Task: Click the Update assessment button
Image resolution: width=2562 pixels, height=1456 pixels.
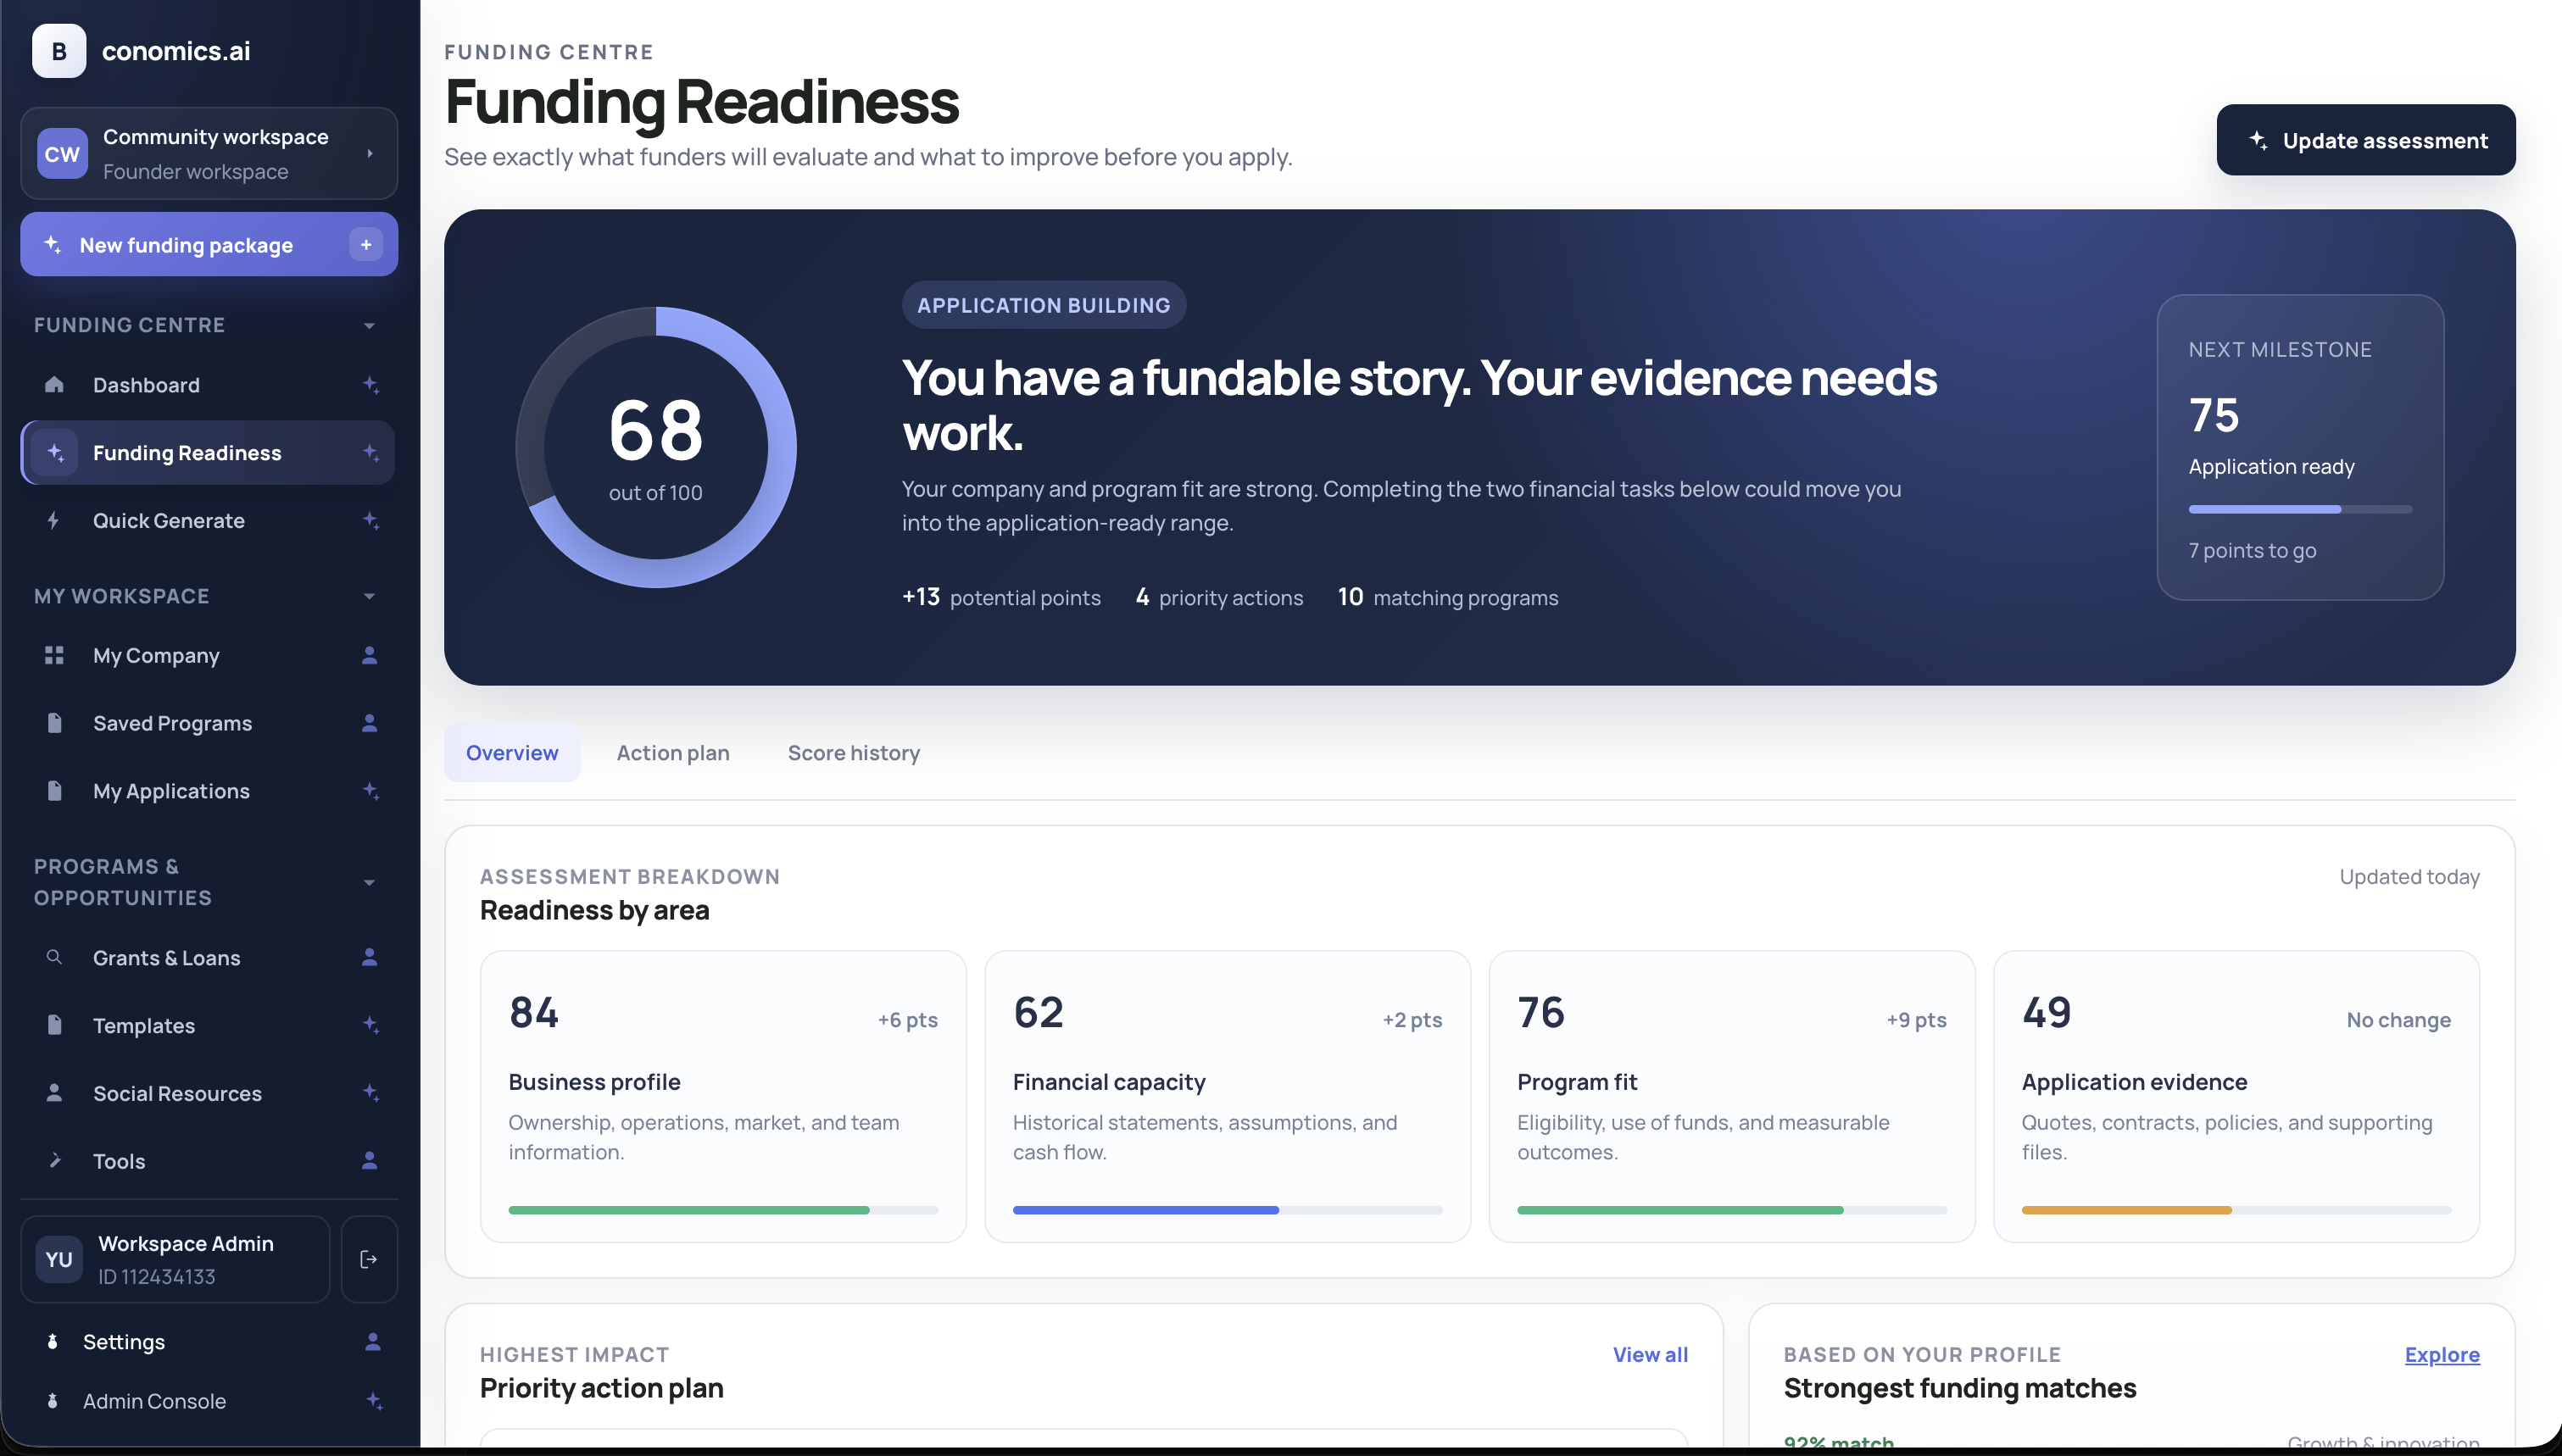Action: [x=2365, y=140]
